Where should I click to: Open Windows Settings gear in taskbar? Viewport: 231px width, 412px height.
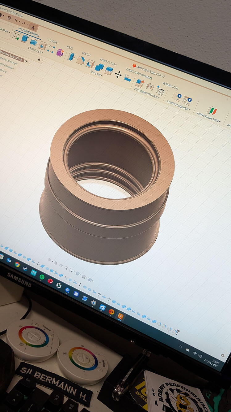point(94,303)
